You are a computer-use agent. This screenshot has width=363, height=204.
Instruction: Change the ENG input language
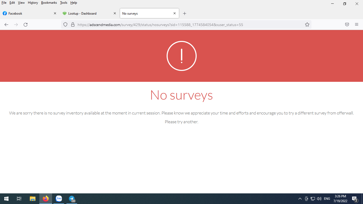click(327, 199)
